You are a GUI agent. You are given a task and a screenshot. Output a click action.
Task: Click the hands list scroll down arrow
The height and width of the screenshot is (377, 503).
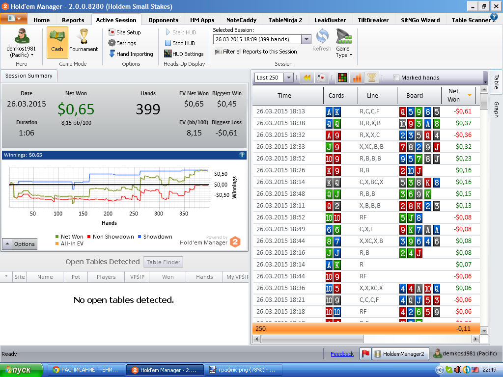point(484,330)
